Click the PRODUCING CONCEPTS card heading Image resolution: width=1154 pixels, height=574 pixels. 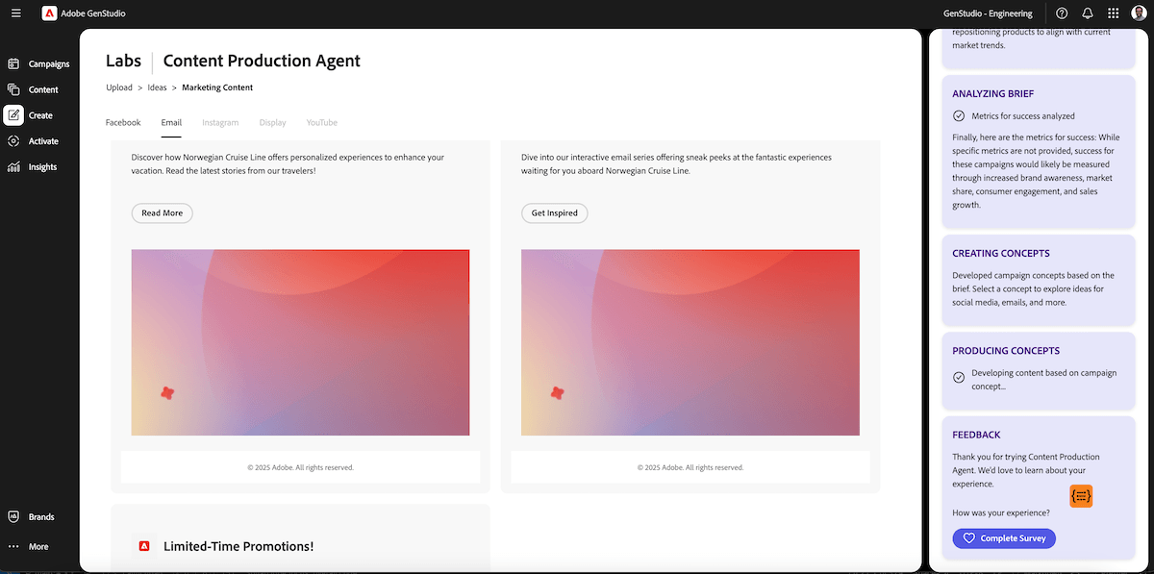pos(1006,351)
